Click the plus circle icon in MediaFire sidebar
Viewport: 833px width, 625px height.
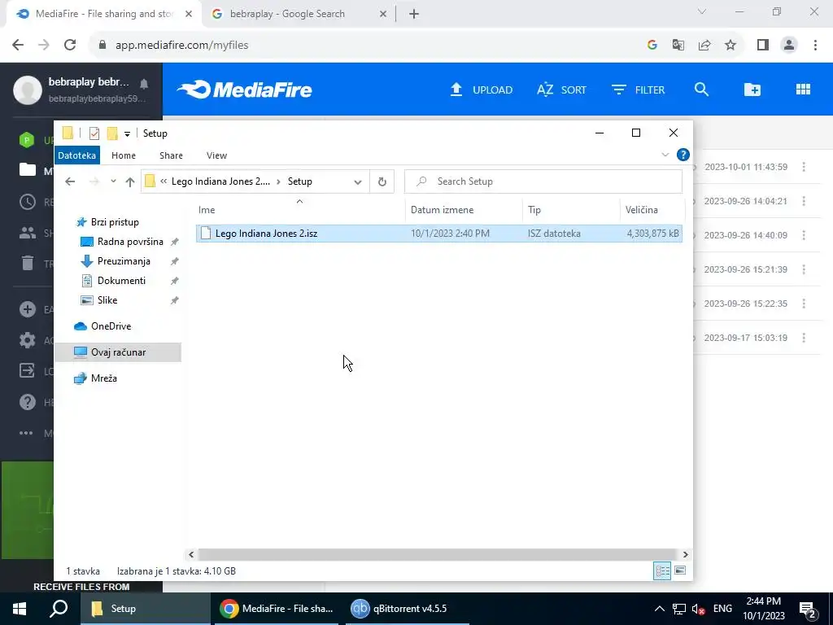click(28, 309)
